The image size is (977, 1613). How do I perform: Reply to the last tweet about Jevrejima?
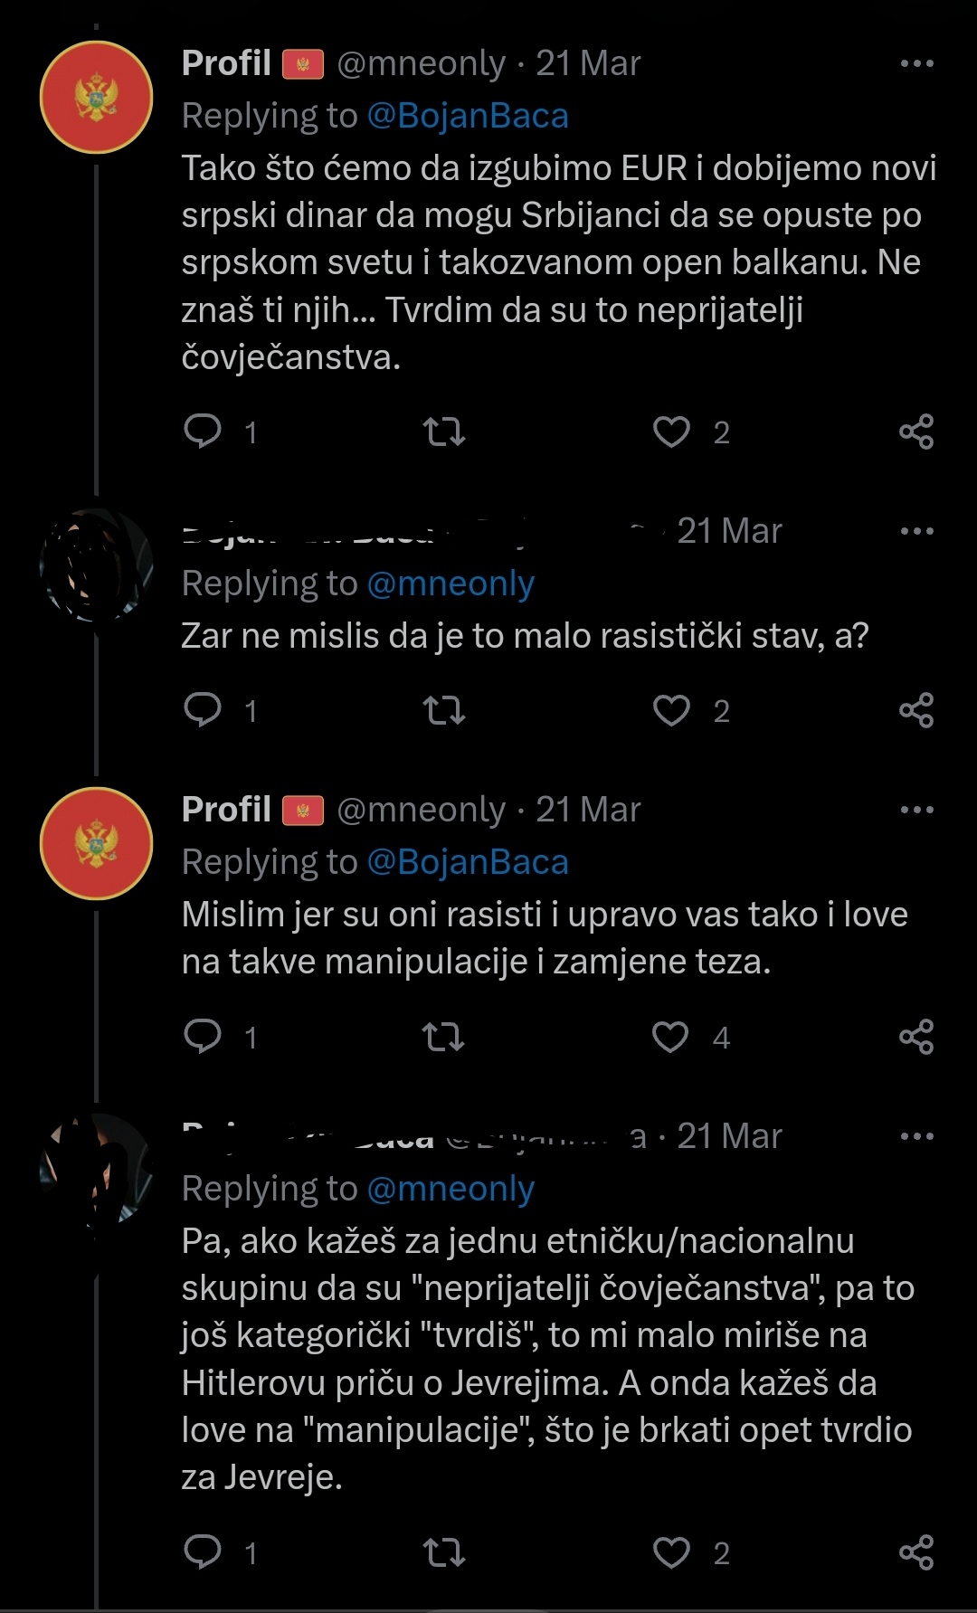click(203, 1551)
